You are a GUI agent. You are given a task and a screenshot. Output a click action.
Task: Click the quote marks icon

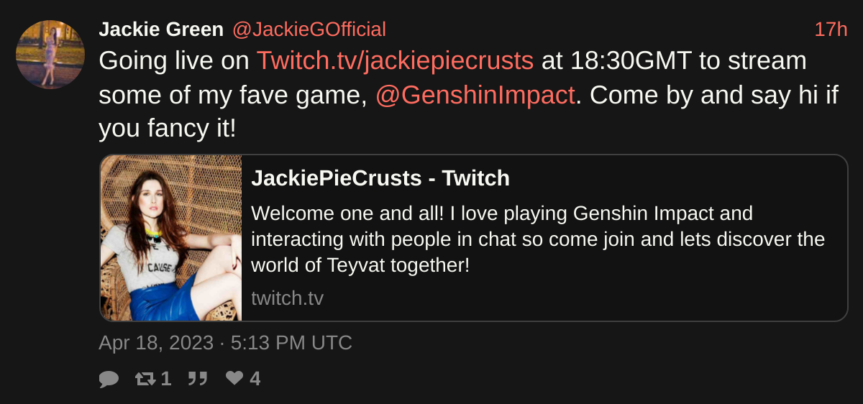point(198,378)
